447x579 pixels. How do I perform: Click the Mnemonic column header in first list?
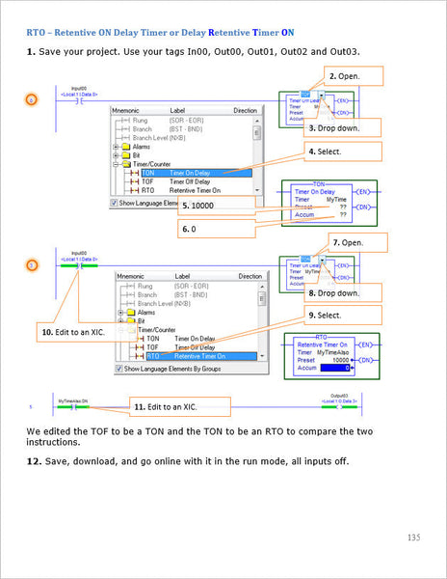(125, 110)
